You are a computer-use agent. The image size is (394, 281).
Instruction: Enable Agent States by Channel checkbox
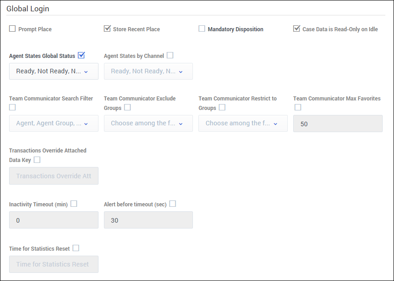[x=170, y=56]
